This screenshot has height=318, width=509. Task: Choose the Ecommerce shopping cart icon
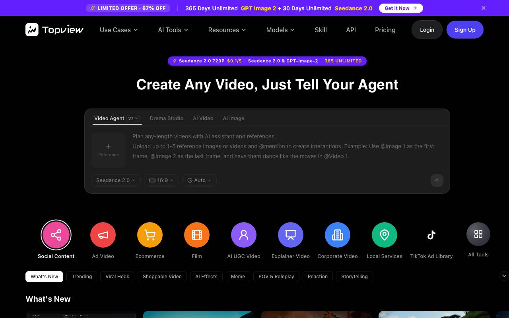pos(150,235)
